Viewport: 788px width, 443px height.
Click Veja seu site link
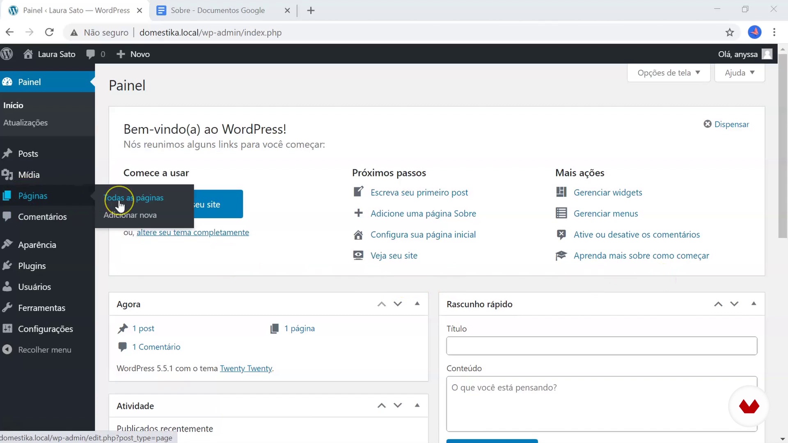coord(394,256)
